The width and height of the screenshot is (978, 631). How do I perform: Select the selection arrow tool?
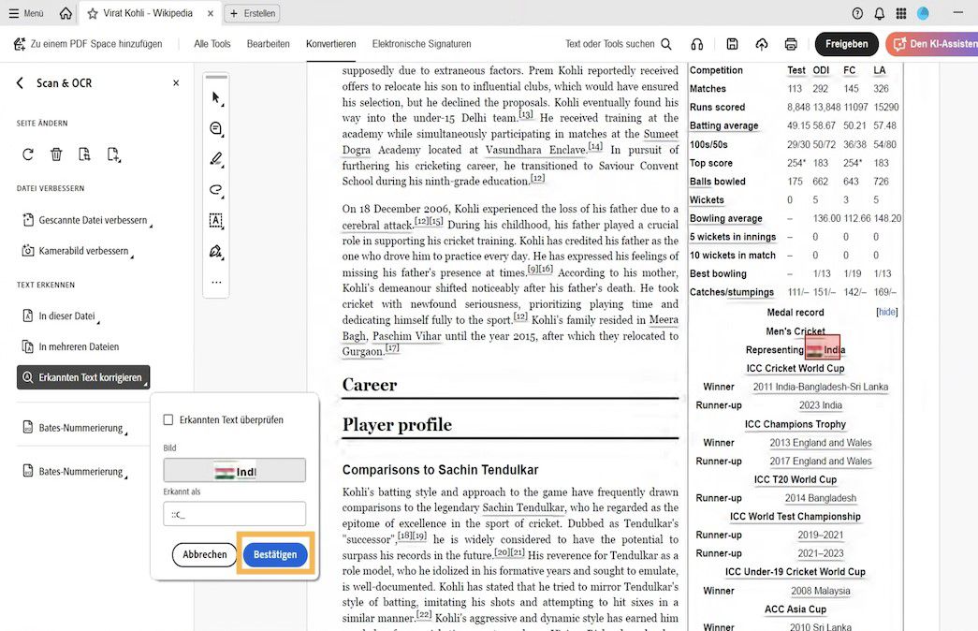[x=214, y=98]
